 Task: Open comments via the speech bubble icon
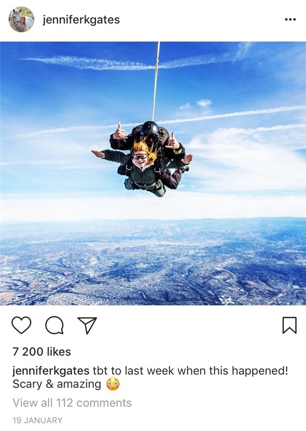pyautogui.click(x=55, y=325)
